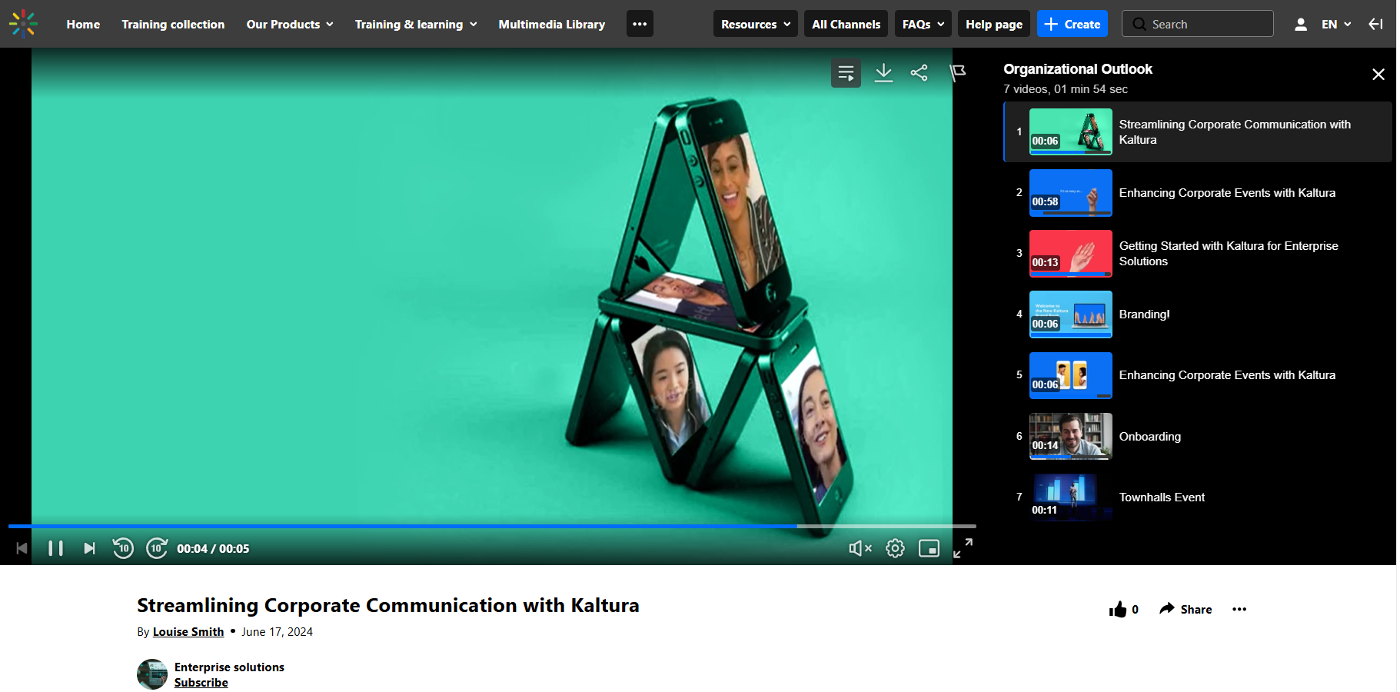Open Louise Smith's profile link
Screen dimensions: 1400x692
click(188, 632)
